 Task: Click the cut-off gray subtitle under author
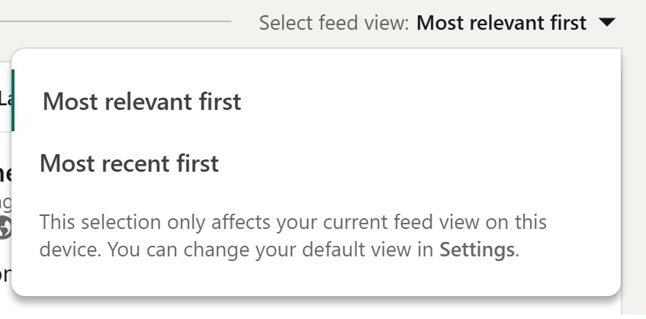[x=5, y=203]
